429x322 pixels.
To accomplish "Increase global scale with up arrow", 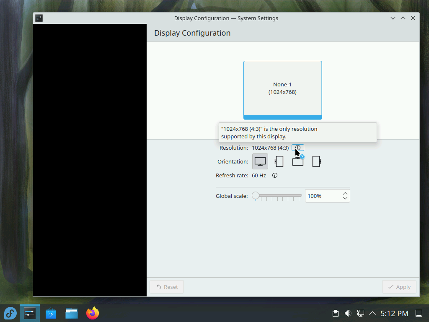I will click(x=345, y=193).
